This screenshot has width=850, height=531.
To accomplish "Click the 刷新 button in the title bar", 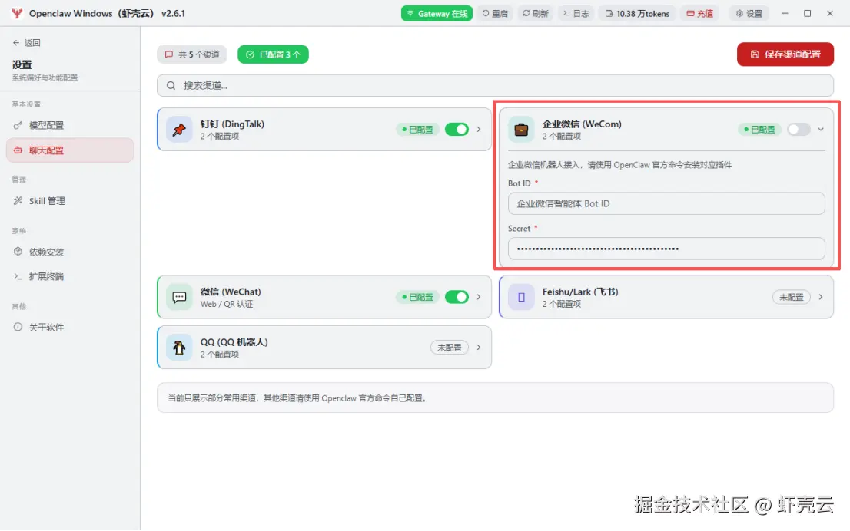I will coord(536,14).
